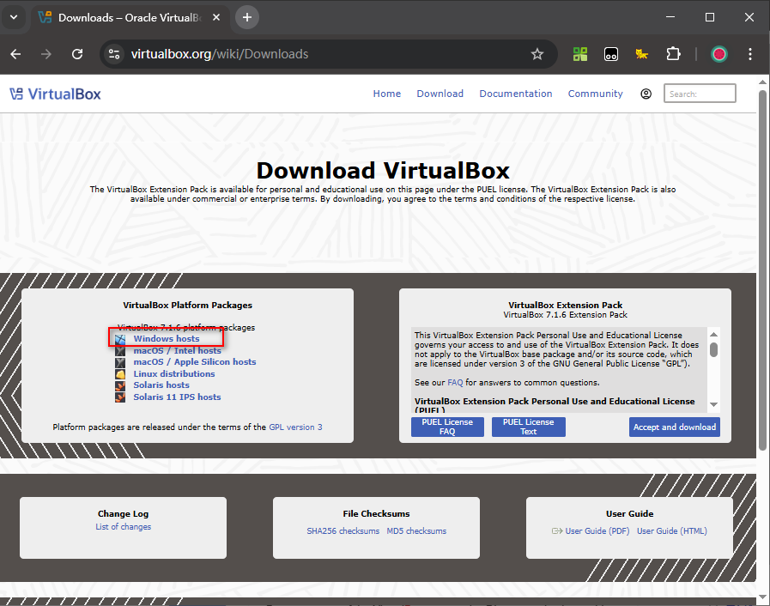Click the yellow cat extension icon
The height and width of the screenshot is (606, 770).
pos(641,54)
